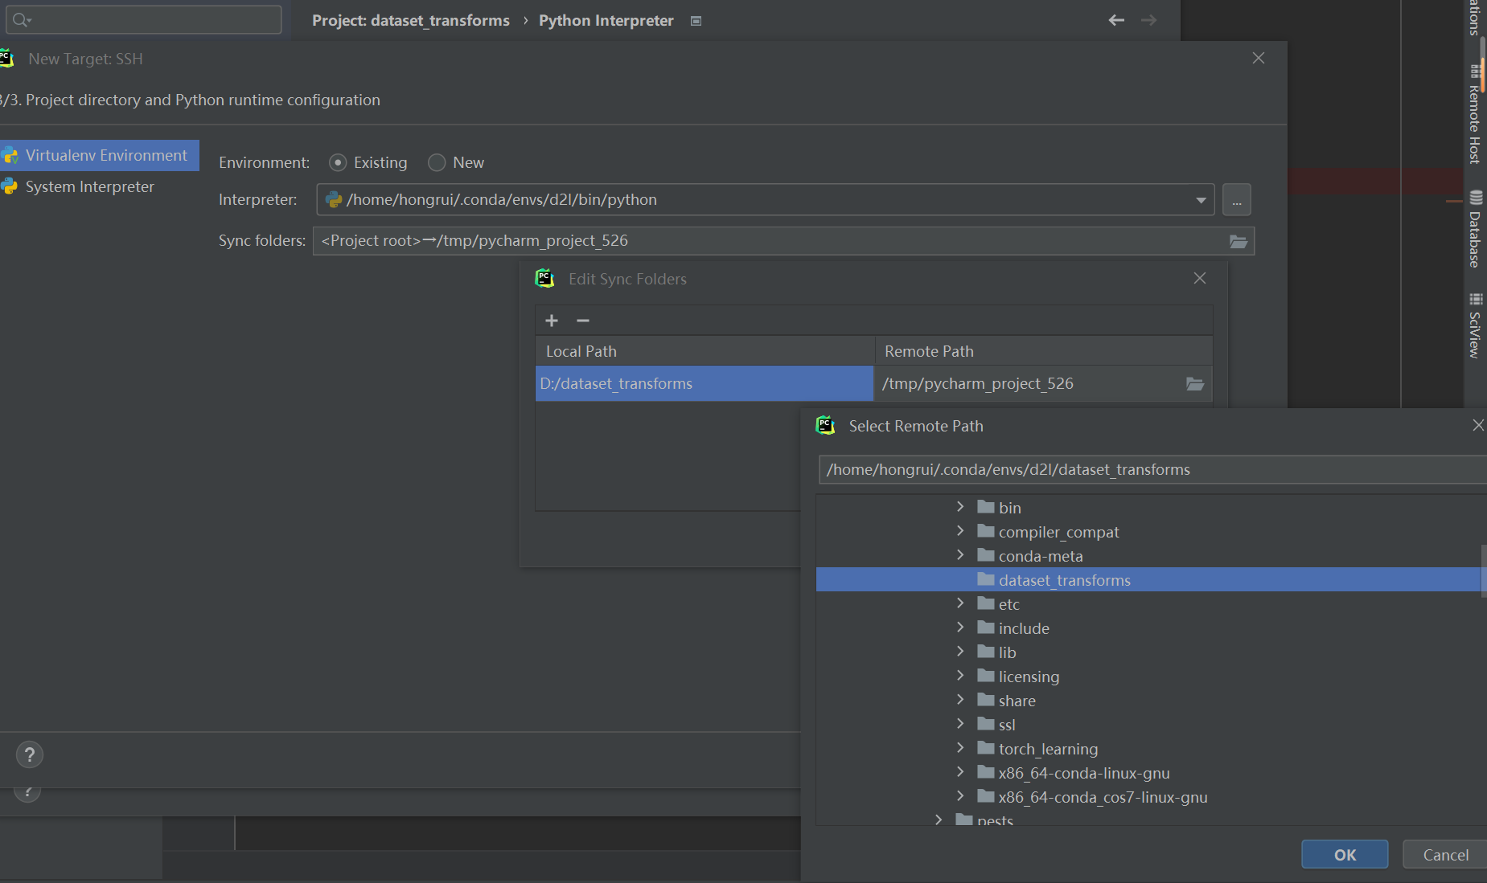This screenshot has width=1487, height=883.
Task: Add a new sync folder mapping
Action: click(552, 321)
